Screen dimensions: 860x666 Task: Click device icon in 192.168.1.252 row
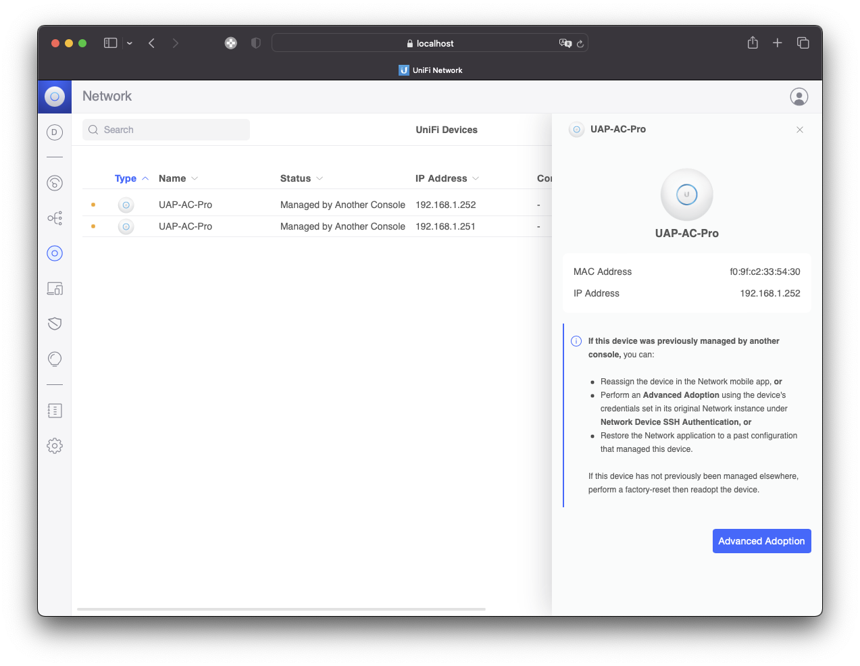tap(126, 205)
